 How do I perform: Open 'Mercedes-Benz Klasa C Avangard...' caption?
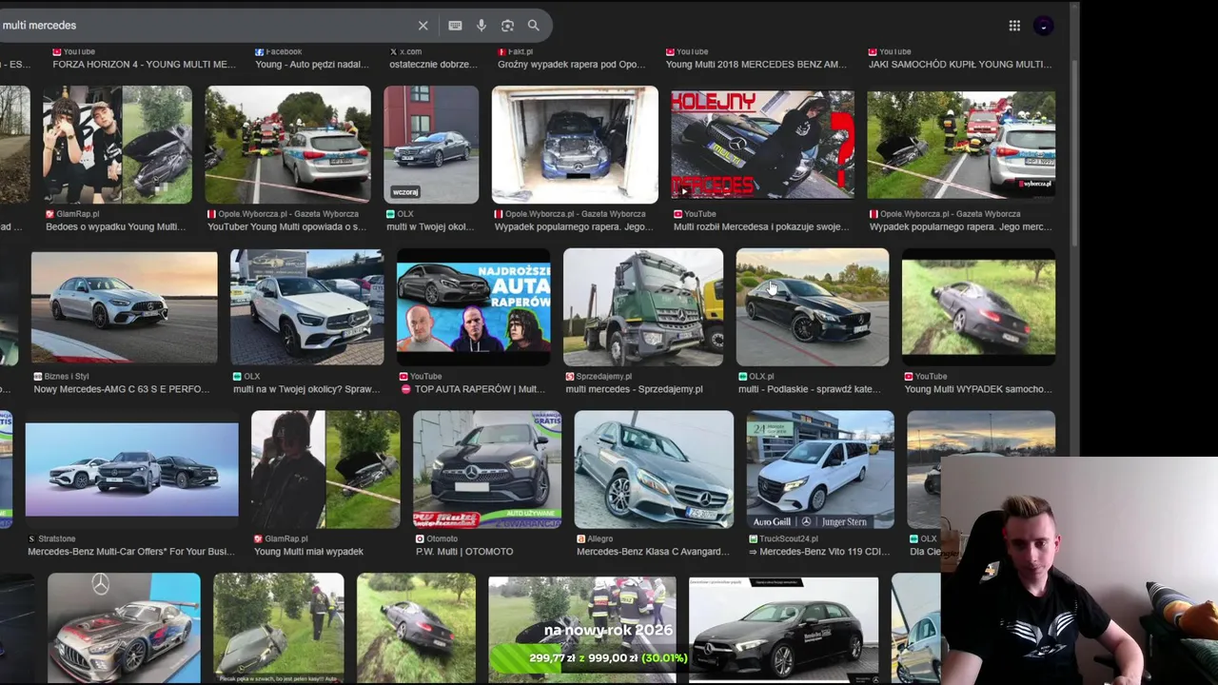[x=652, y=552]
